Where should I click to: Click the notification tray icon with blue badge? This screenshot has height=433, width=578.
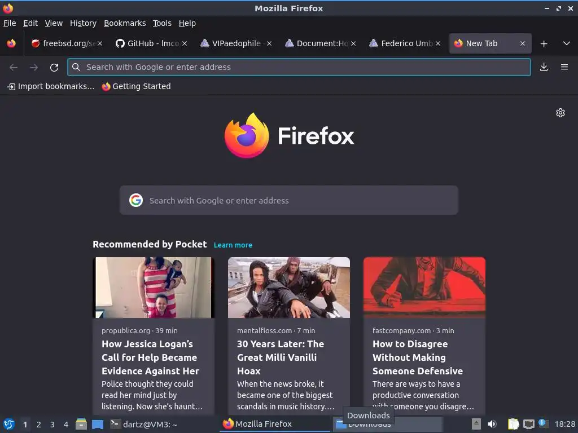click(x=542, y=423)
